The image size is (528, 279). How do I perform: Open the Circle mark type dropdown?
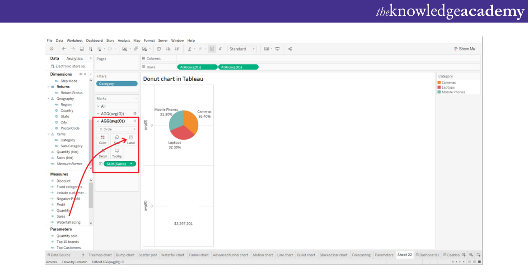117,129
